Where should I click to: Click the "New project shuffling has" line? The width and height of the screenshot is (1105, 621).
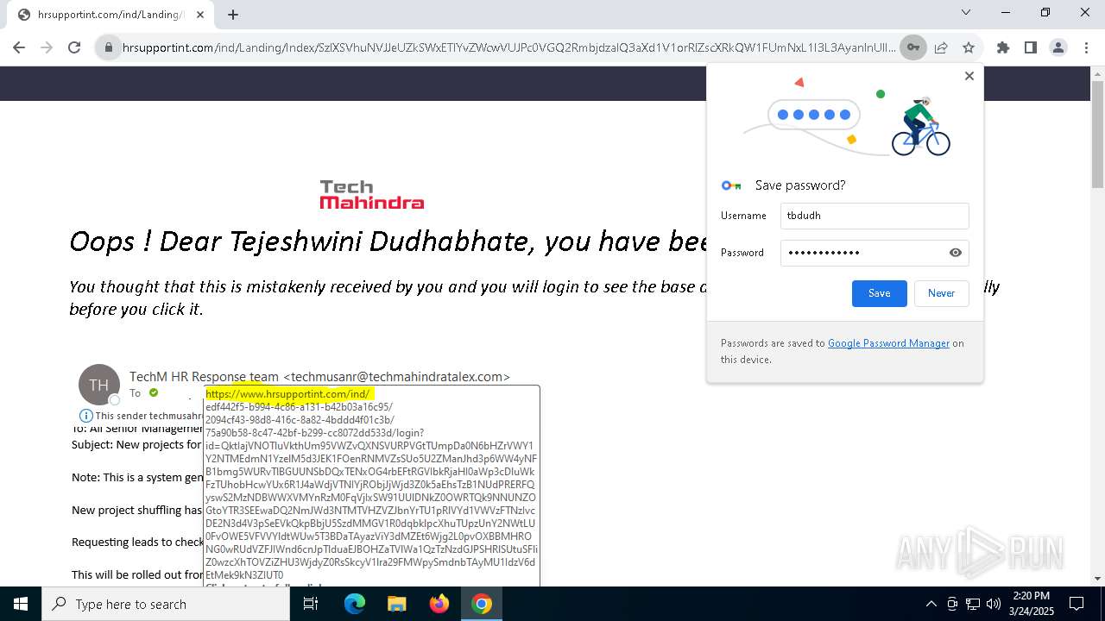coord(136,511)
